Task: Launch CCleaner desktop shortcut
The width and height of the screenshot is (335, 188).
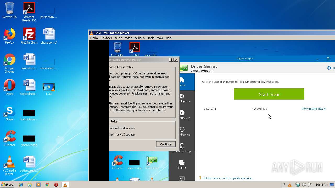Action: coord(9,138)
